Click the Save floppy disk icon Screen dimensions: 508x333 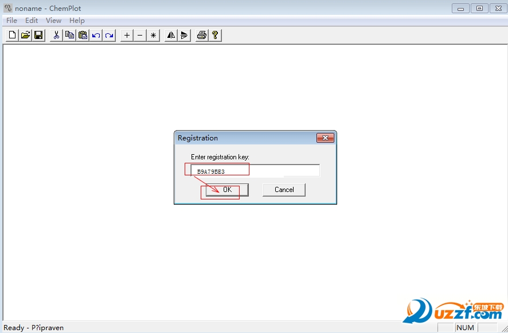(38, 35)
